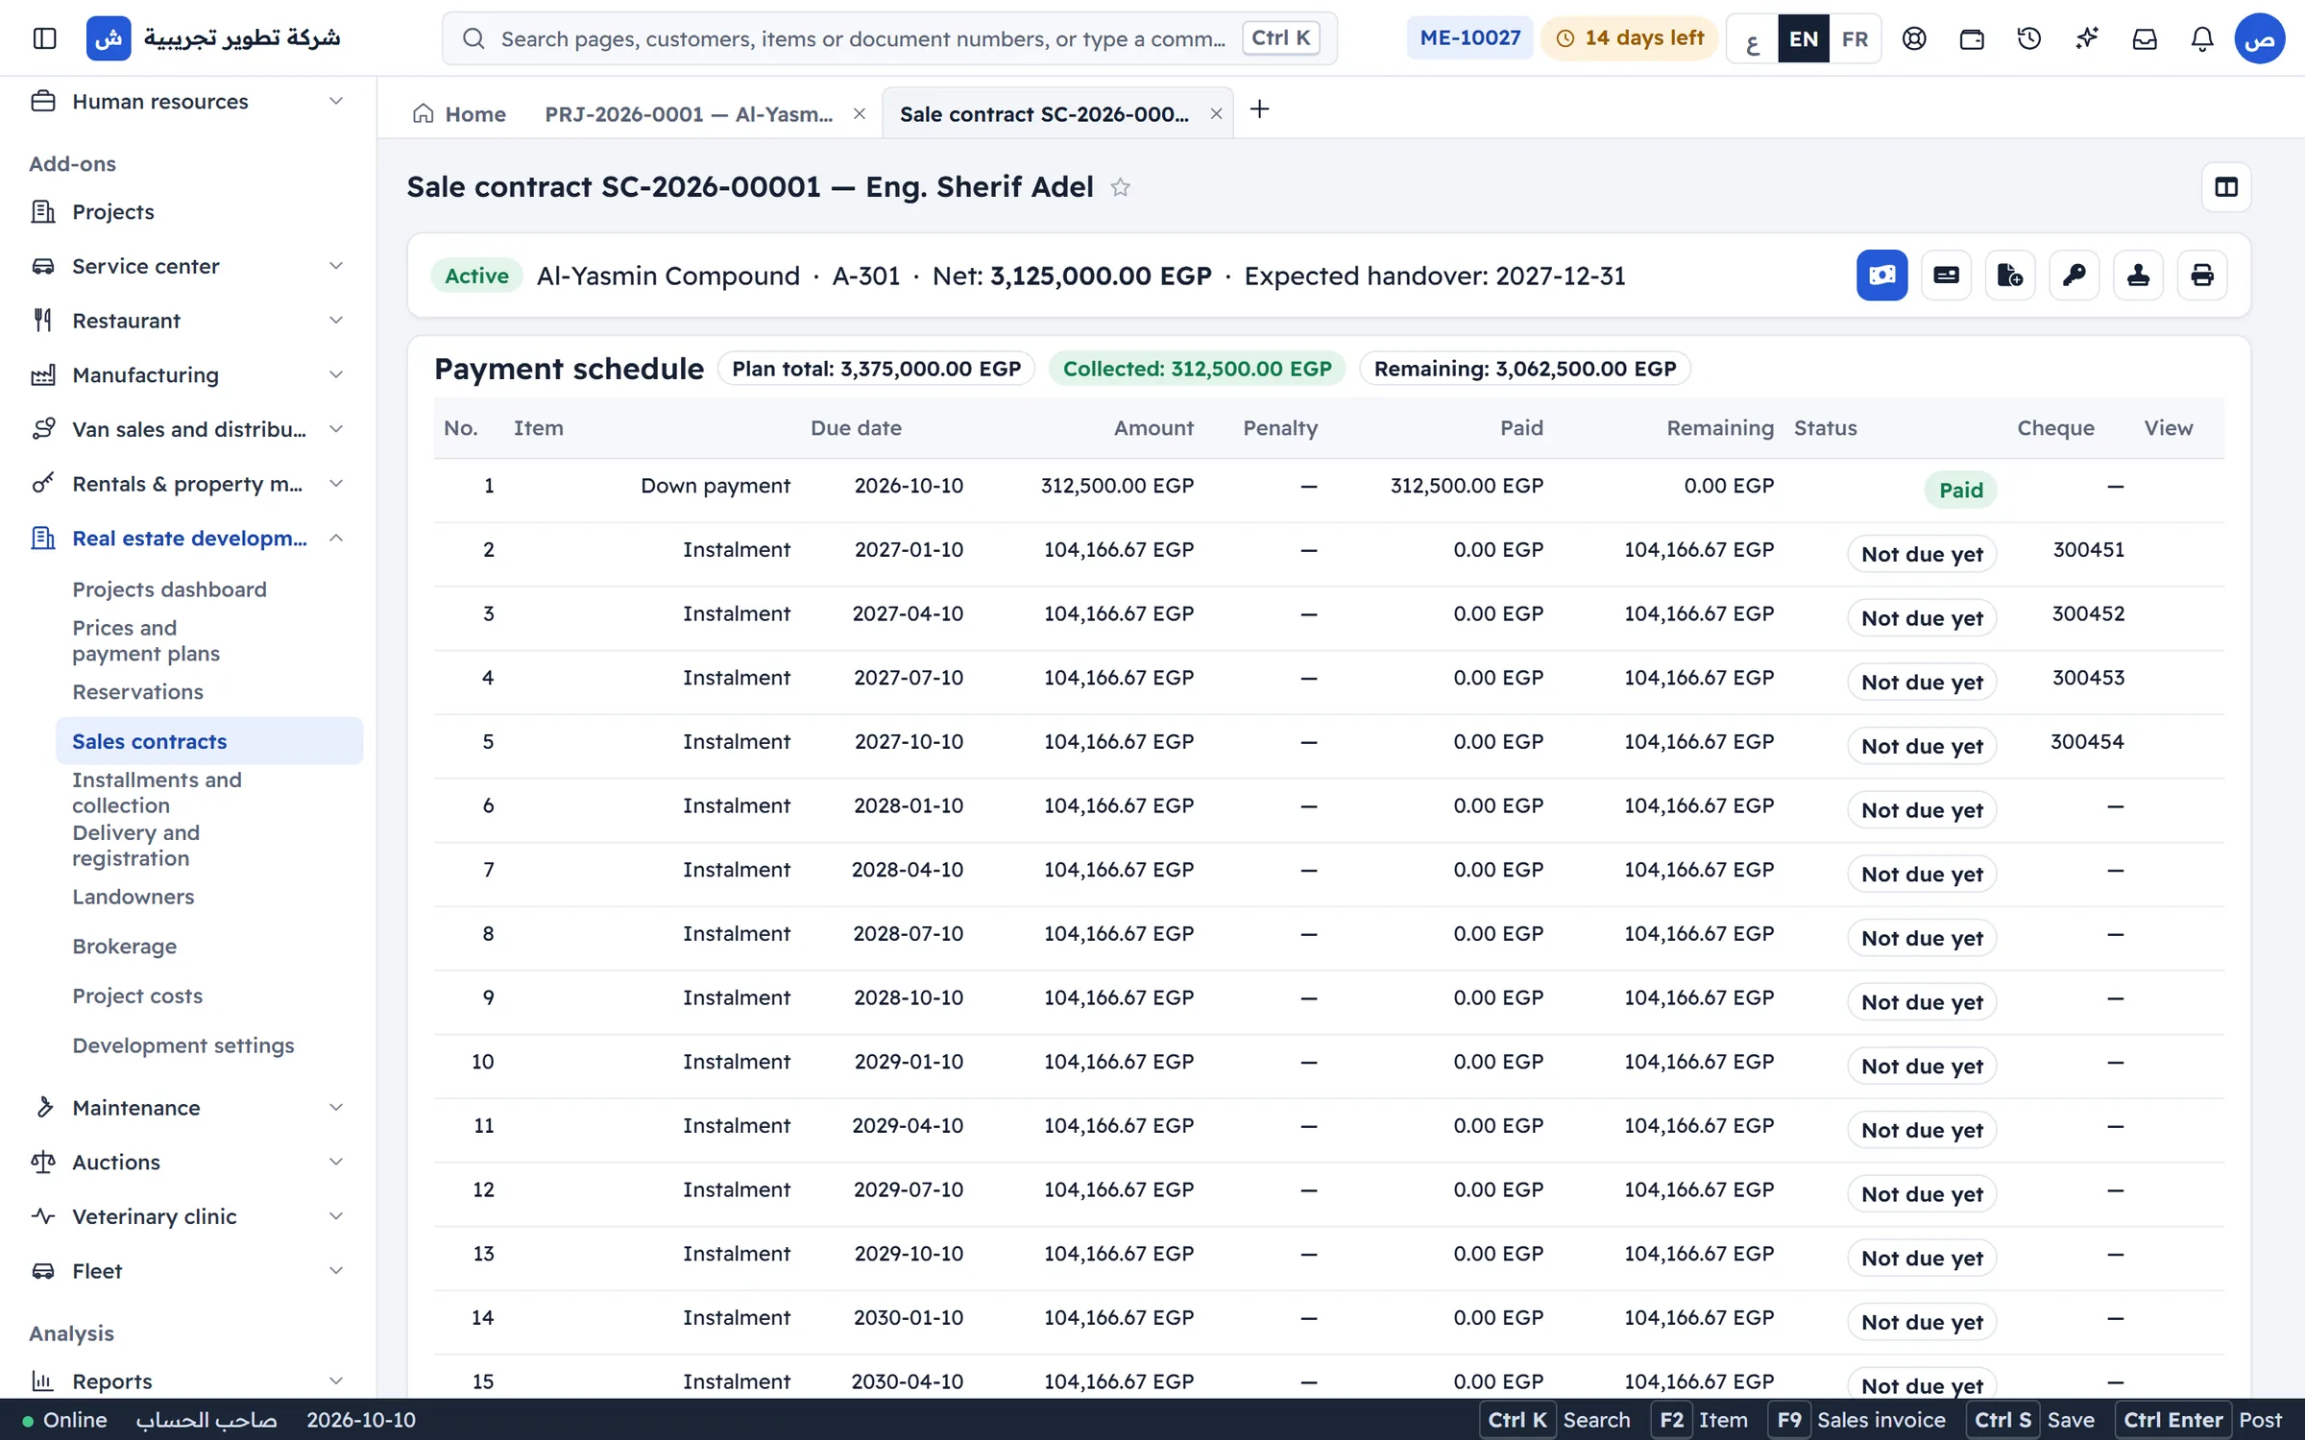
Task: Click the 14 days left trial badge
Action: pos(1630,38)
